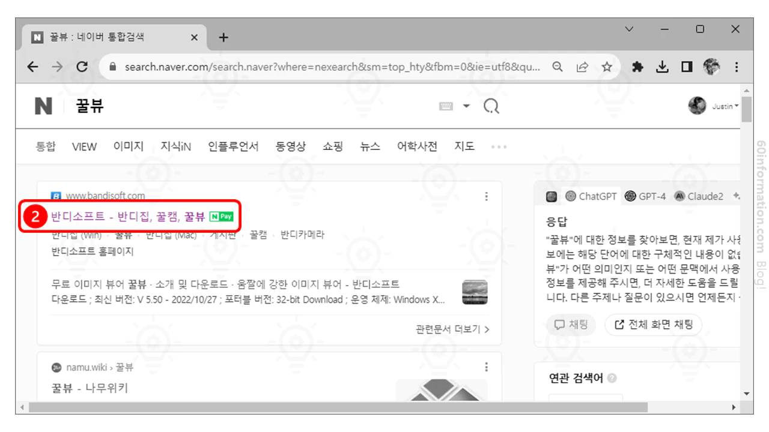Open the Extensions puzzle icon
Viewport: 769px width, 432px height.
pyautogui.click(x=637, y=67)
